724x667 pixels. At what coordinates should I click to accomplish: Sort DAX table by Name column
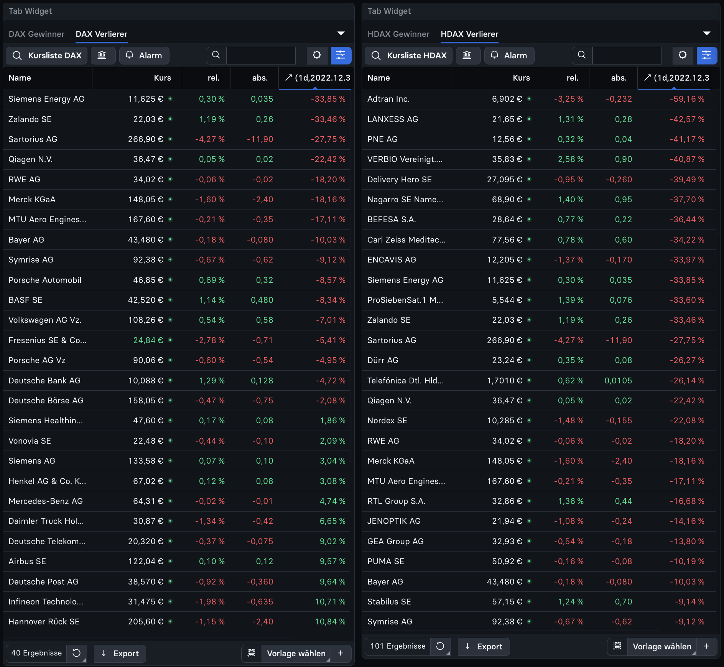coord(48,78)
